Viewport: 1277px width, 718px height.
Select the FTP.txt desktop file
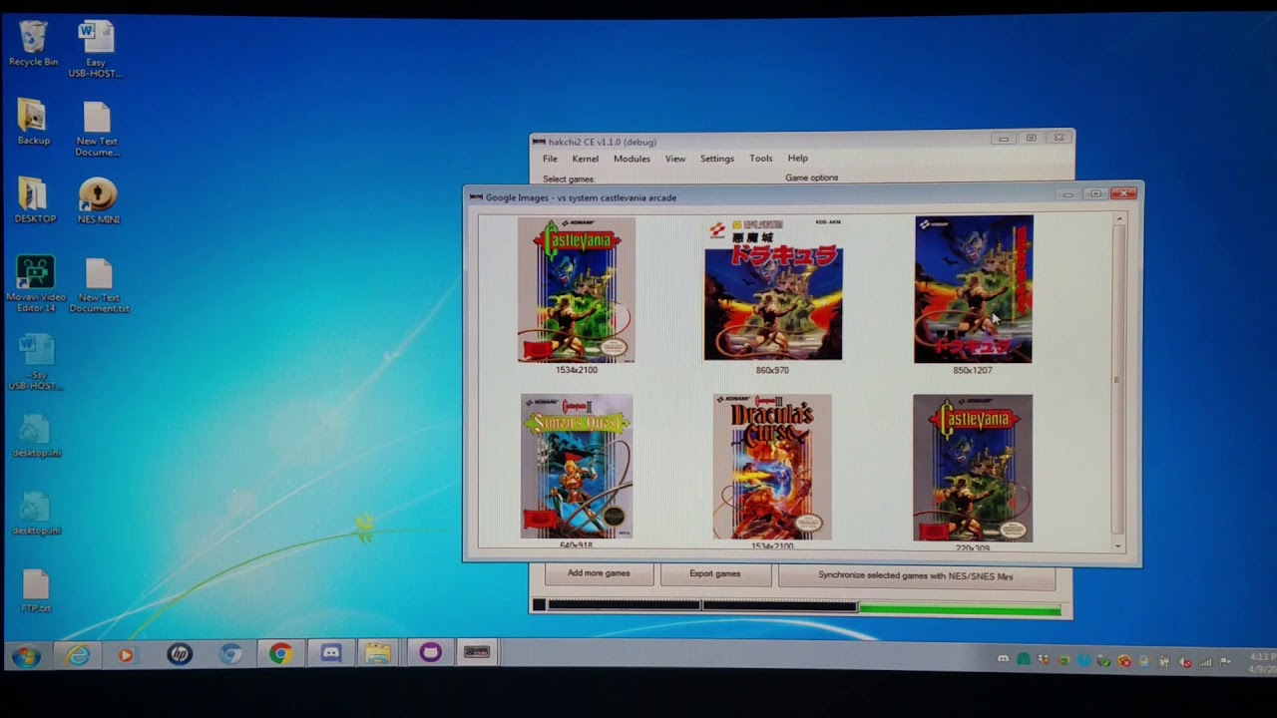(36, 590)
